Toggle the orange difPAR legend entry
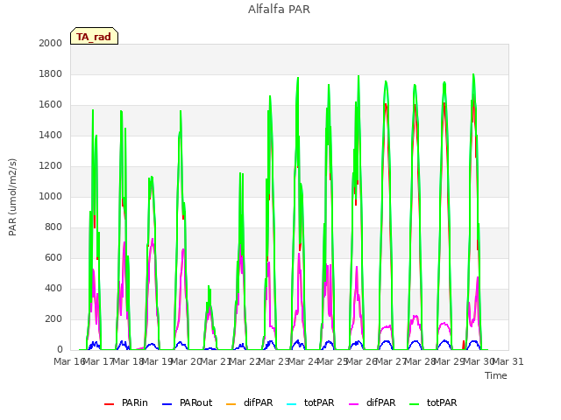561x420 pixels. coord(249,402)
